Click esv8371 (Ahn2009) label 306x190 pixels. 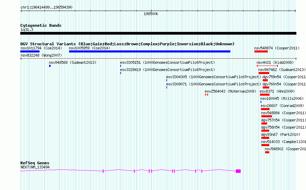pyautogui.click(x=277, y=91)
